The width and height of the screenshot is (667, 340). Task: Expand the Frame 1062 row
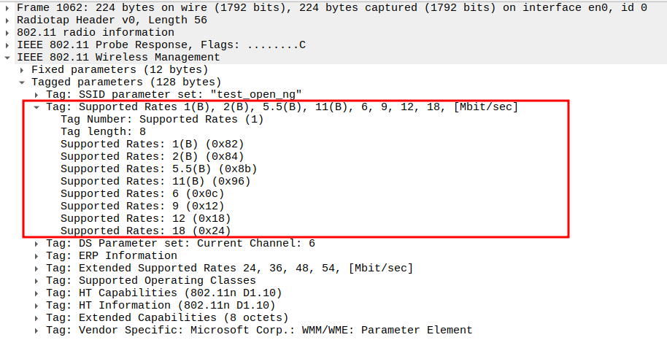pos(8,8)
